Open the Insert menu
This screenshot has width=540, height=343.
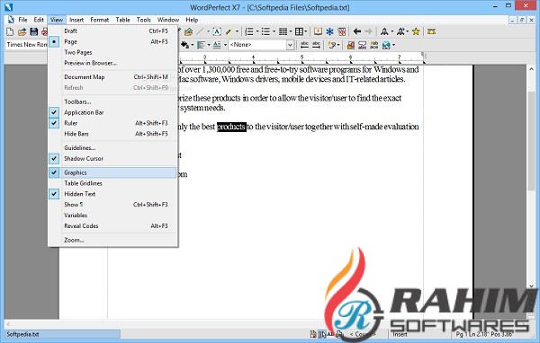76,20
